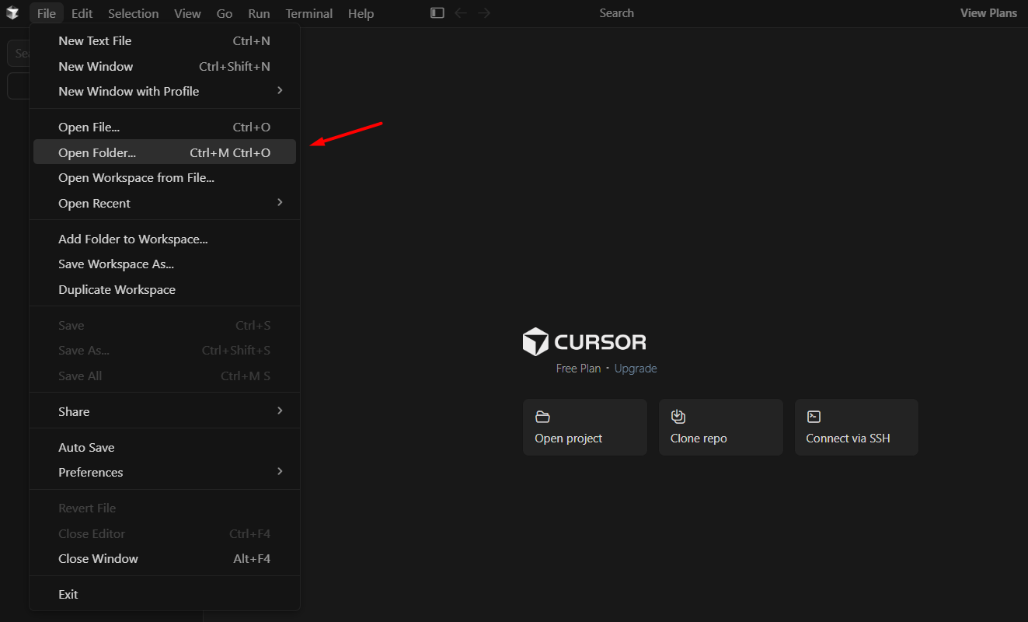Image resolution: width=1028 pixels, height=622 pixels.
Task: Click the Clone repo download icon
Action: click(x=678, y=417)
